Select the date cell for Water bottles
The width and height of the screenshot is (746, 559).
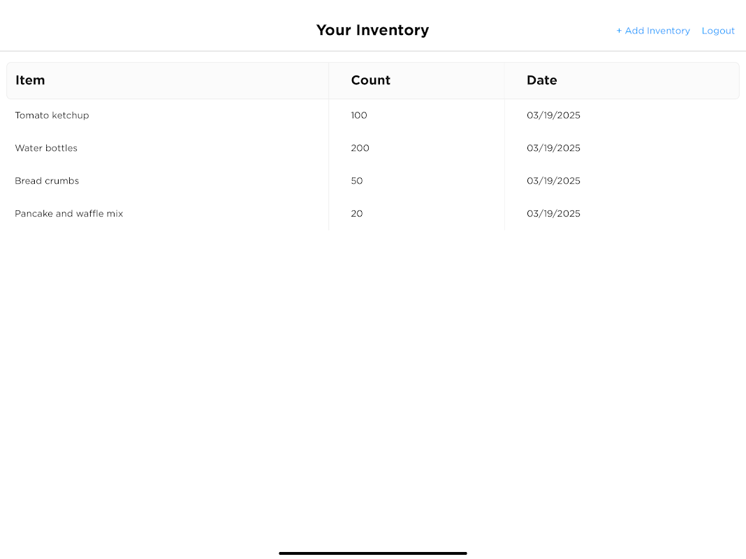pyautogui.click(x=553, y=148)
